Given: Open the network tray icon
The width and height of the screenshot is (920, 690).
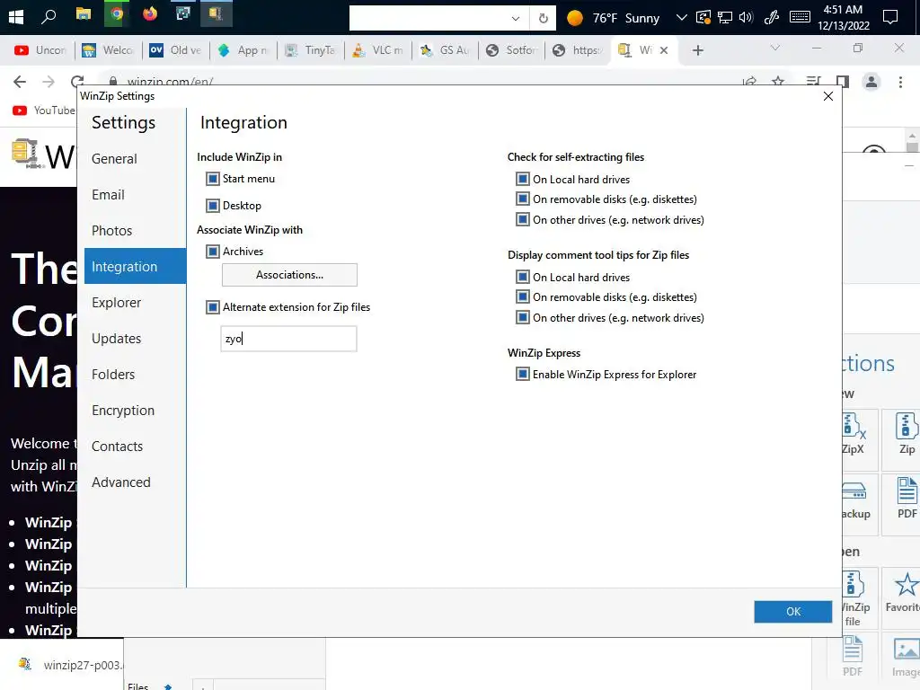Looking at the screenshot, I should [725, 17].
